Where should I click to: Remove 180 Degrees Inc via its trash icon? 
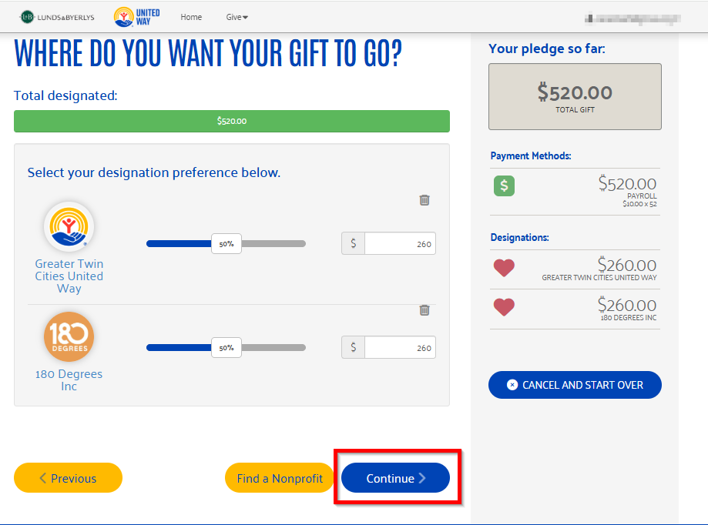tap(424, 310)
